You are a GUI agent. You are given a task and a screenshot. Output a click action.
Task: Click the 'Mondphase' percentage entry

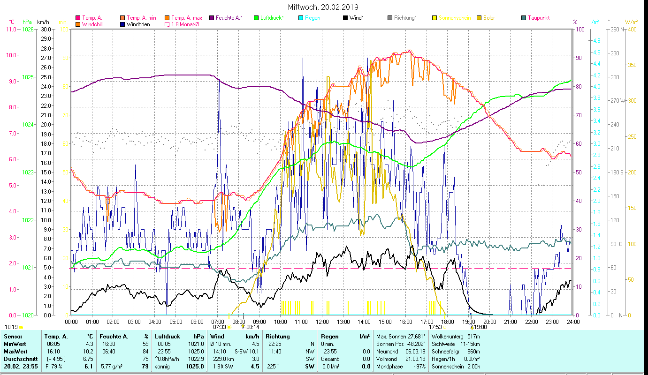click(401, 367)
